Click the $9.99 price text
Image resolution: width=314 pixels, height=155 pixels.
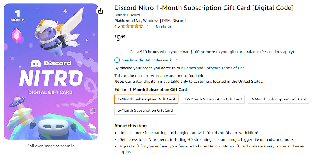pos(120,38)
